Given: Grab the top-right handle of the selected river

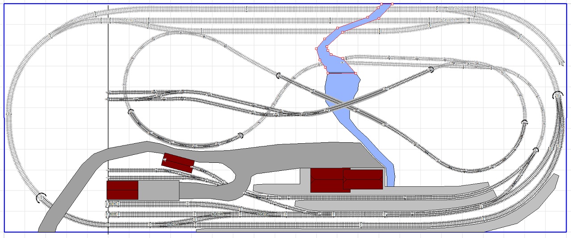Looking at the screenshot, I should tap(392, 4).
